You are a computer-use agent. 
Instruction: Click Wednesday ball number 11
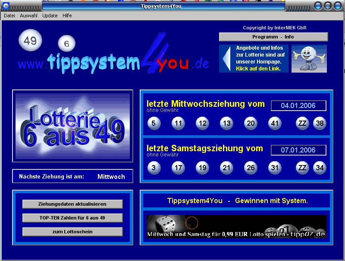pyautogui.click(x=178, y=123)
